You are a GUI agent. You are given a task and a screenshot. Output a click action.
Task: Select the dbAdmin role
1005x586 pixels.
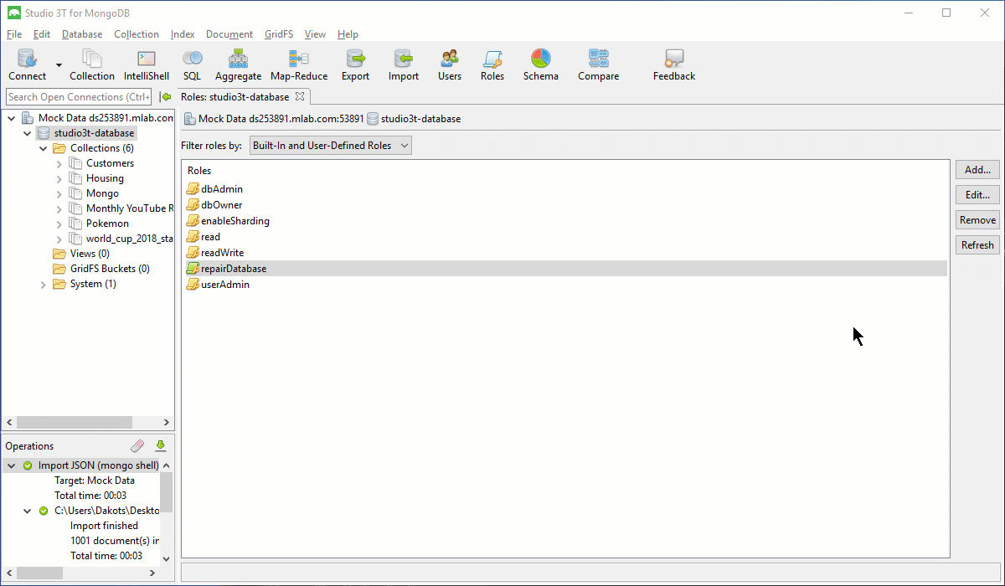[222, 189]
